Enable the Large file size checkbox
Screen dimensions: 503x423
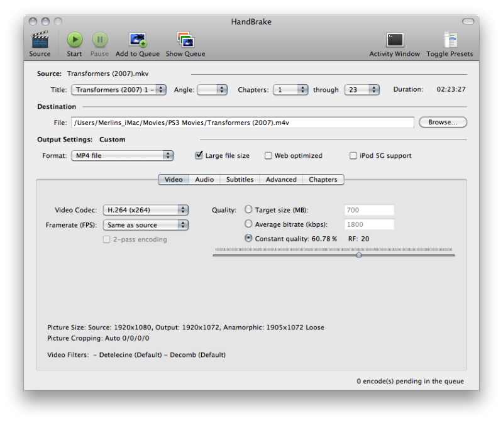pos(199,155)
